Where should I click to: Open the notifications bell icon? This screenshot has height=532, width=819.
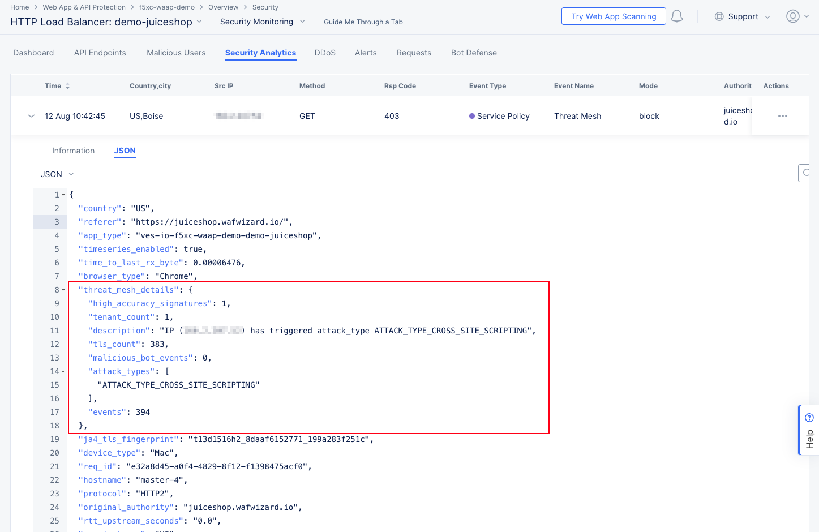676,16
